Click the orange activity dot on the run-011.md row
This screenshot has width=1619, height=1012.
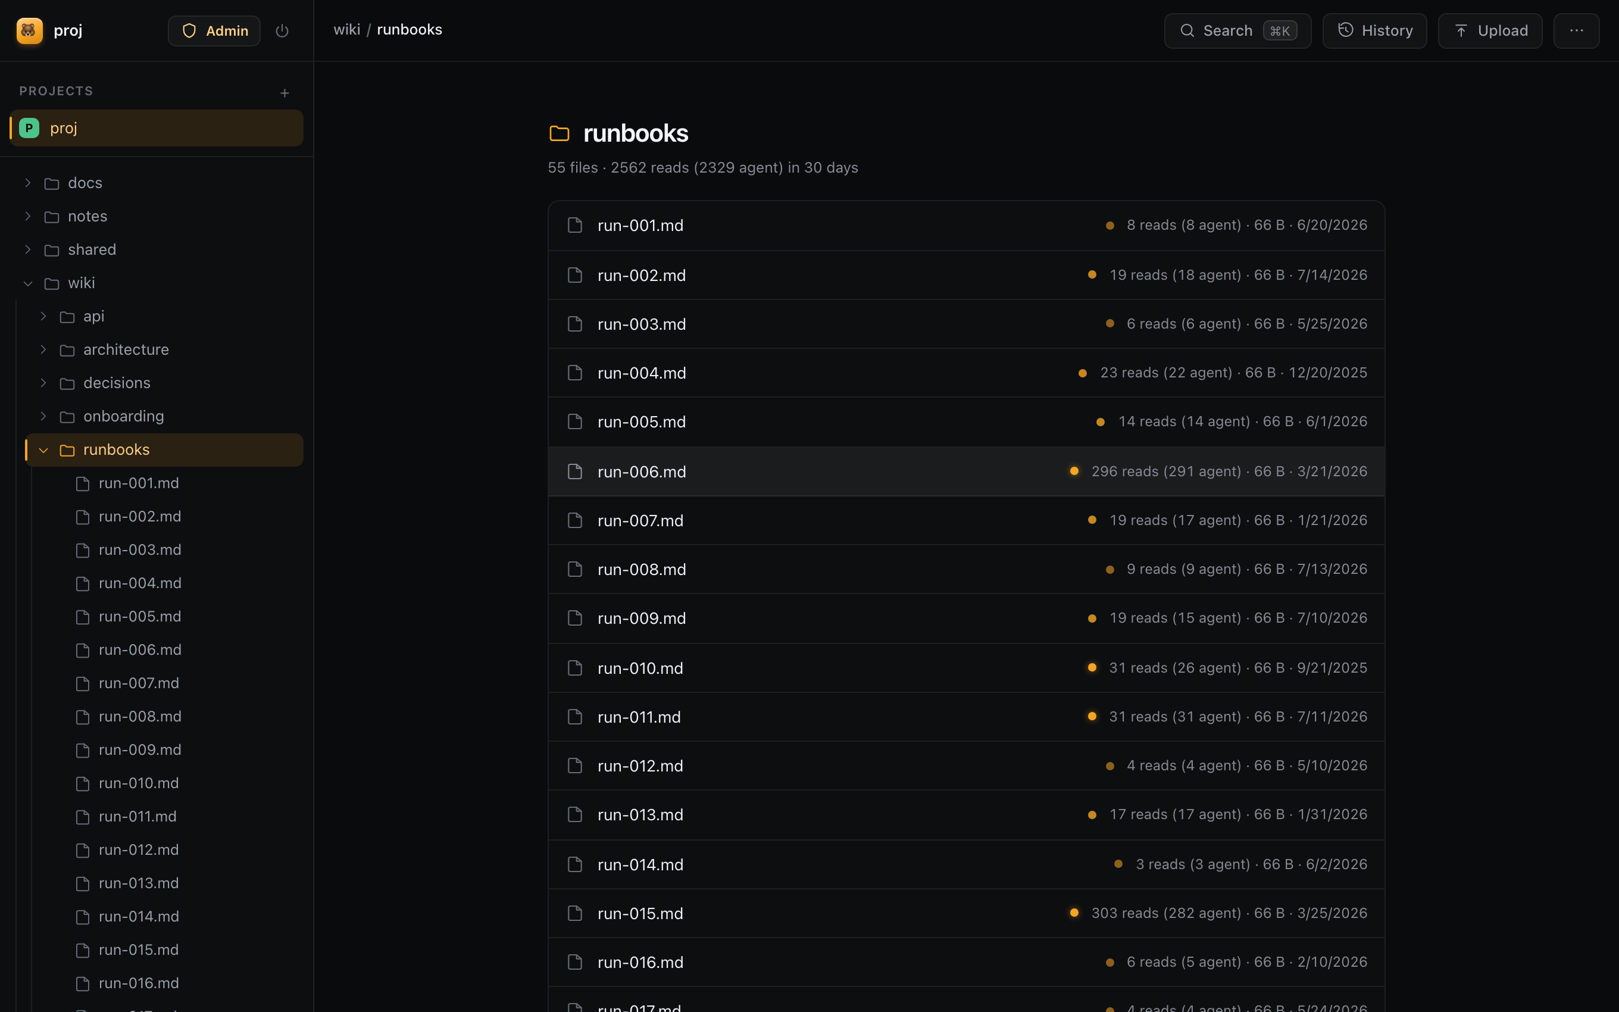[1092, 716]
